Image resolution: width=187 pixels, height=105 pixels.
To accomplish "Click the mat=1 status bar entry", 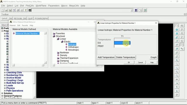I will pyautogui.click(x=83, y=103).
